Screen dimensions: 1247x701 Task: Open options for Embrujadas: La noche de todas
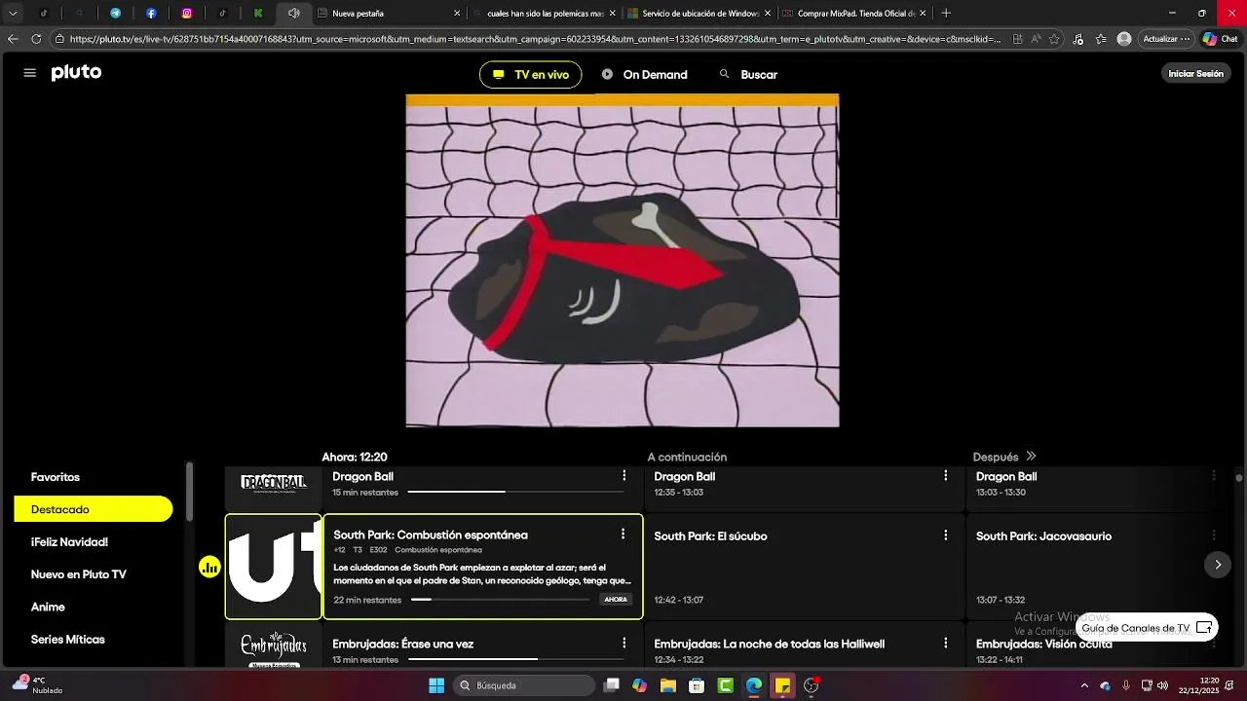(945, 644)
